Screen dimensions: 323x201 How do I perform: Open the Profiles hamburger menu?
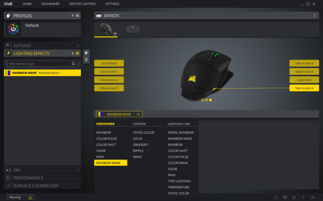pos(78,16)
